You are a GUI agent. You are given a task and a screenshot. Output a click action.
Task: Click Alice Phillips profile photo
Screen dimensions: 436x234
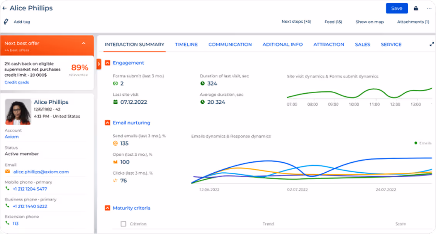click(17, 112)
